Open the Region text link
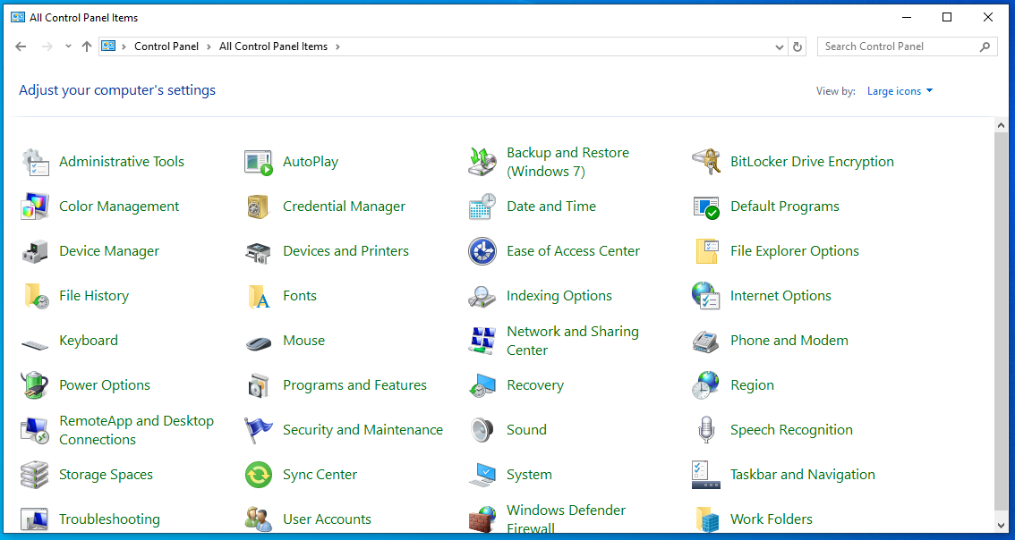The width and height of the screenshot is (1015, 540). tap(752, 385)
